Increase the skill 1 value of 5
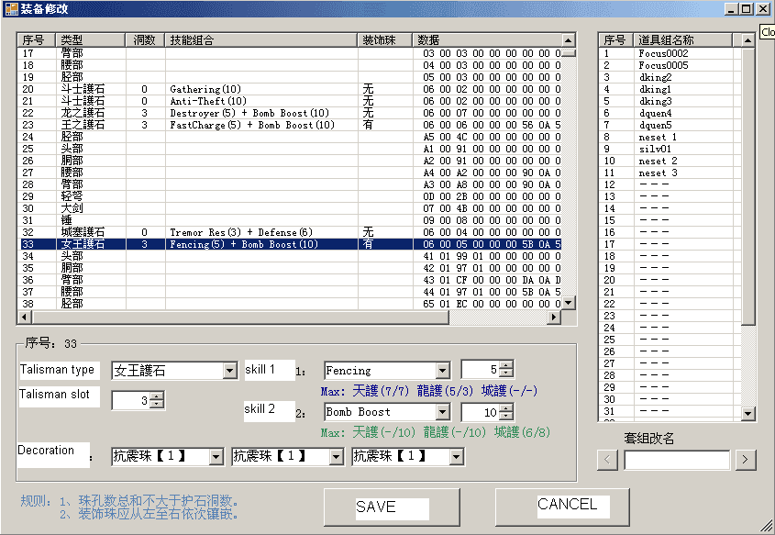The width and height of the screenshot is (775, 535). (505, 365)
